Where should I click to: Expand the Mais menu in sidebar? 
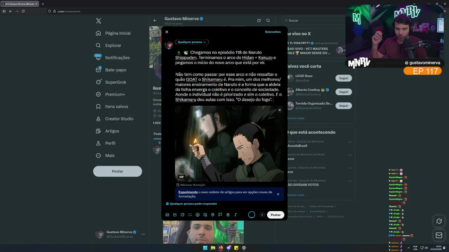[x=105, y=156]
